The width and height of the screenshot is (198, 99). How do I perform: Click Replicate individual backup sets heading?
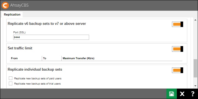coord(35,69)
